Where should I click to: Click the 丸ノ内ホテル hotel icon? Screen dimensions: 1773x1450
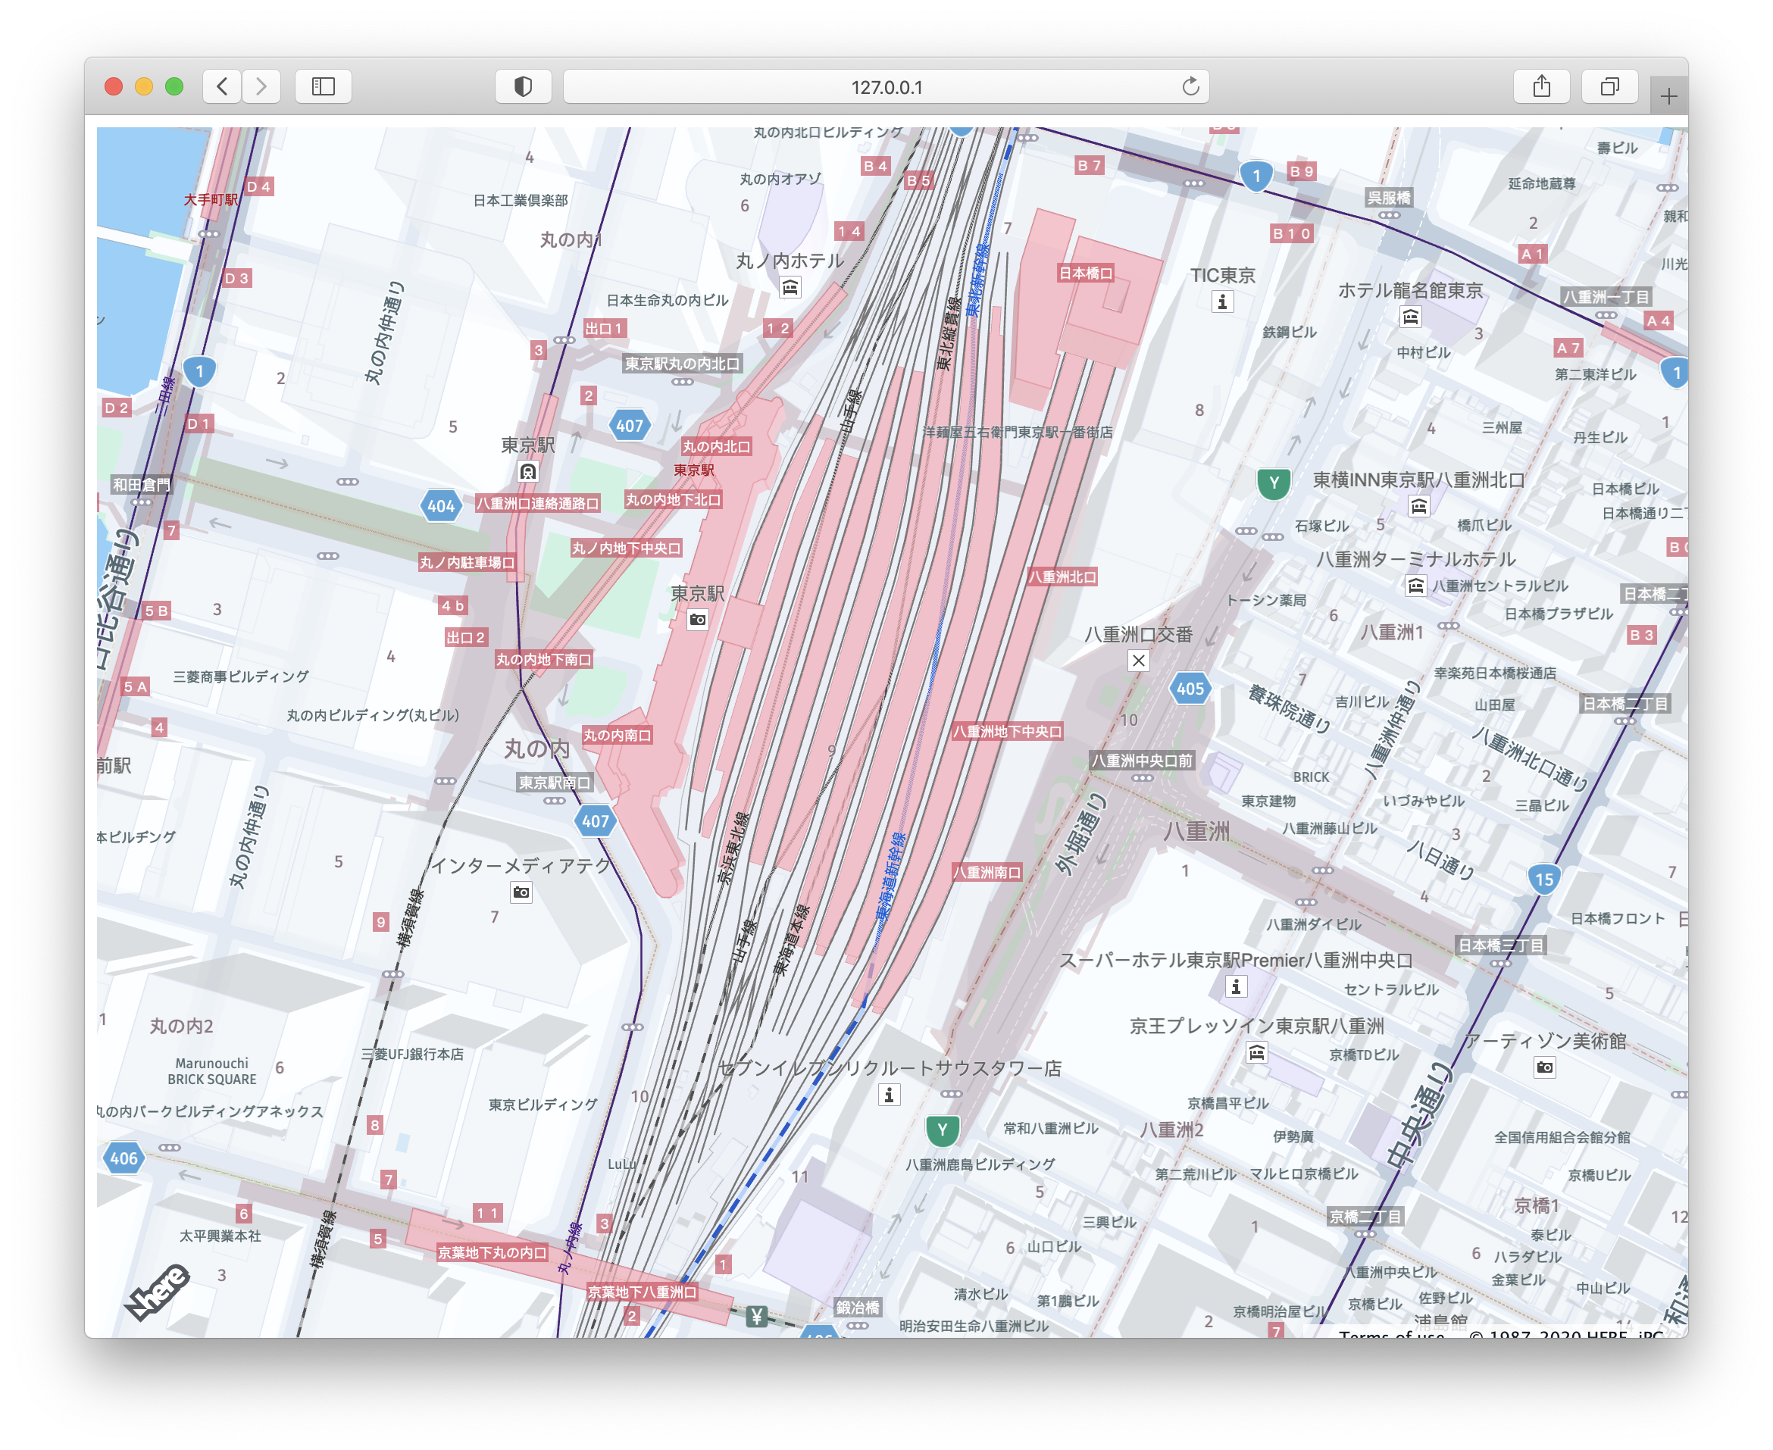point(790,287)
